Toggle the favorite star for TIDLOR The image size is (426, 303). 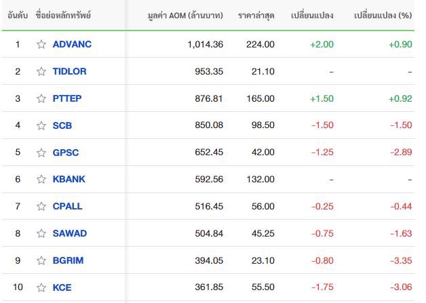41,71
